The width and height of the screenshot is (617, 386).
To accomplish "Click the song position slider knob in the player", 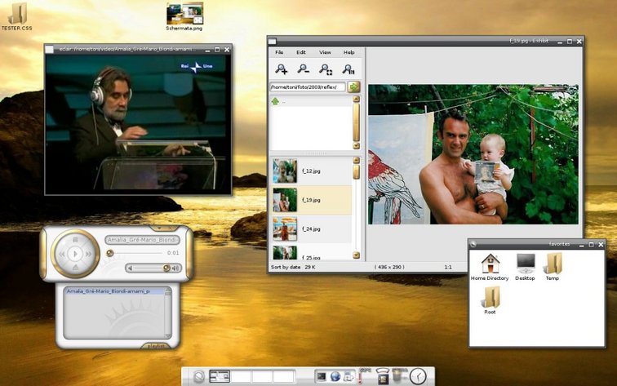I will (110, 253).
